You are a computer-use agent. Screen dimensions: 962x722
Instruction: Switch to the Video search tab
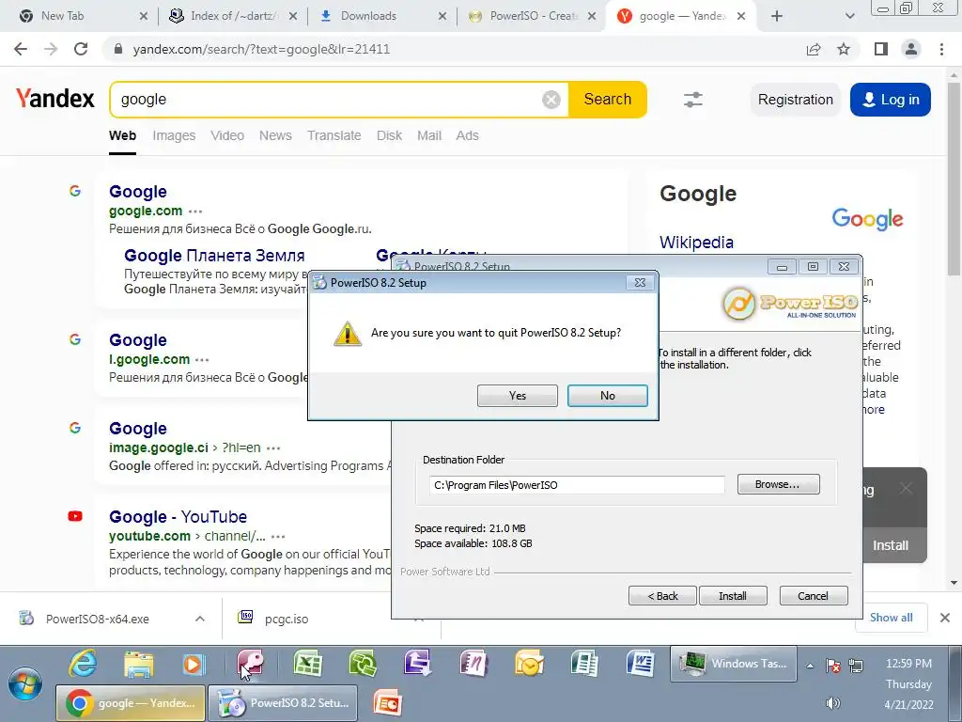point(227,135)
